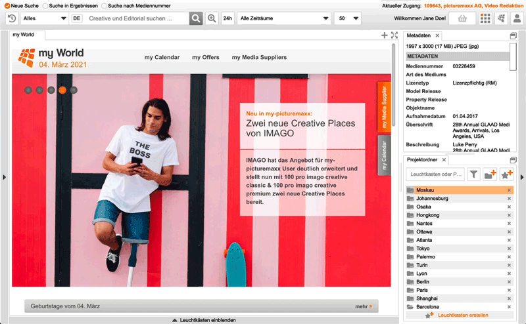Click the filter funnel icon in Projektordner
The height and width of the screenshot is (324, 526).
tap(473, 174)
